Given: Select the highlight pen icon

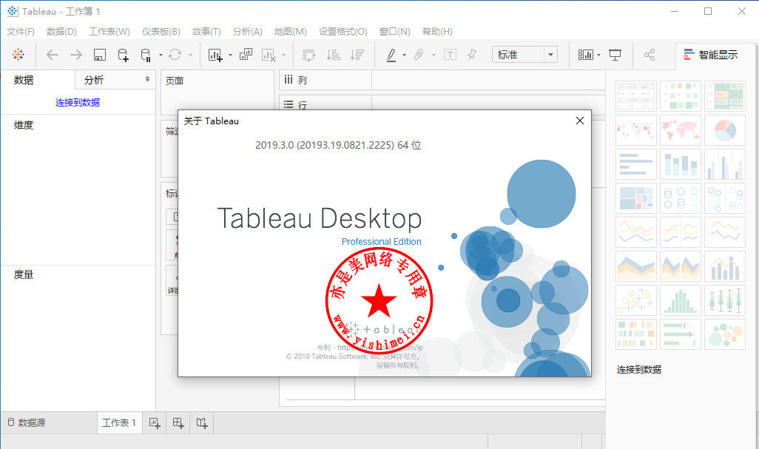Looking at the screenshot, I should [x=391, y=55].
